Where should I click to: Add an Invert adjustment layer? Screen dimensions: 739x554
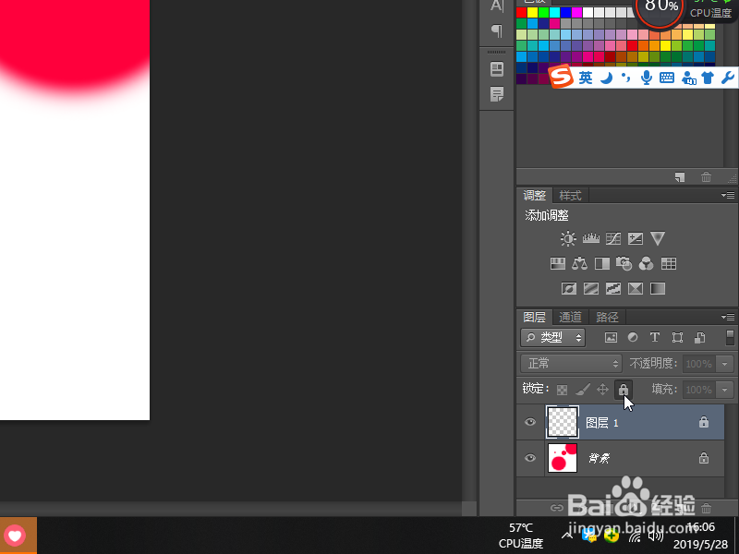tap(569, 288)
